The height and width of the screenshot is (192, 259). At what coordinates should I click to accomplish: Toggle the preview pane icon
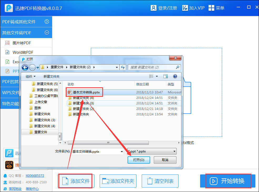click(165, 76)
